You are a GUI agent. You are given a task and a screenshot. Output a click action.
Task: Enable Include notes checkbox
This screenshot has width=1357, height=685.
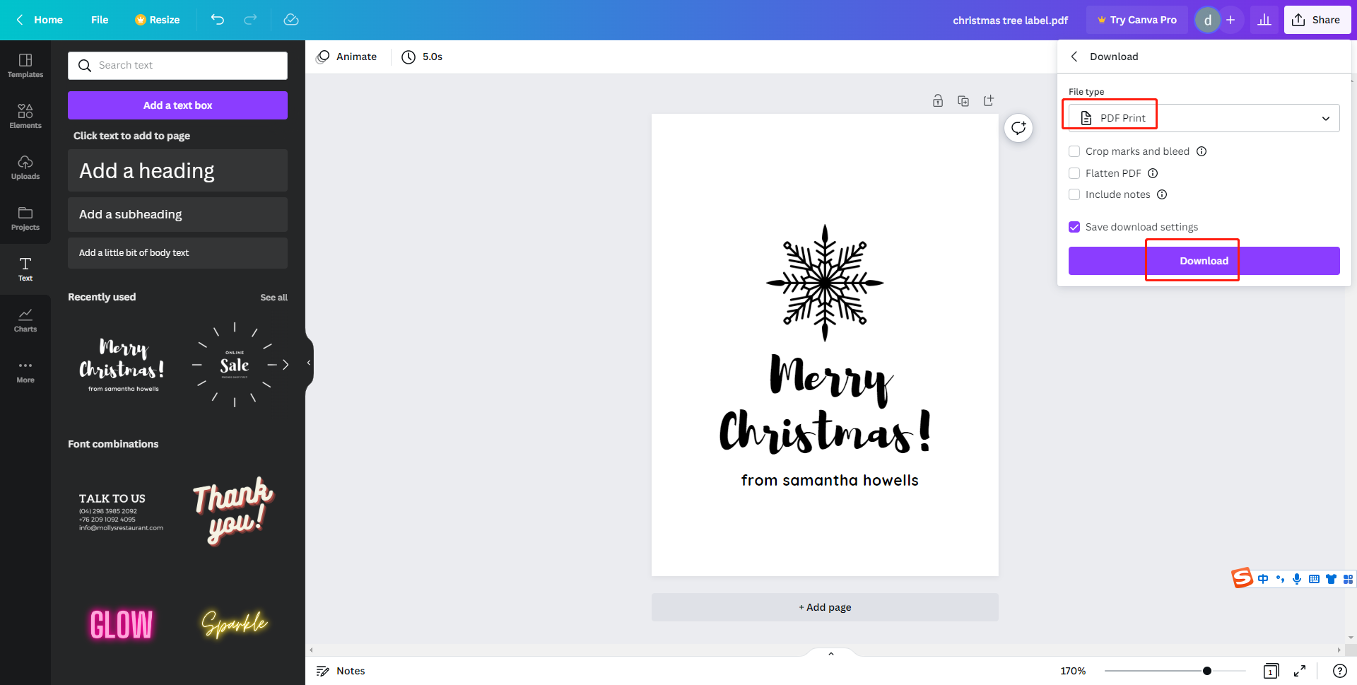[x=1074, y=194]
